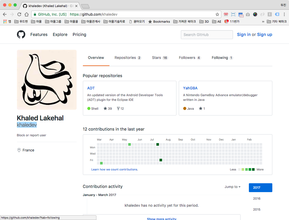Click the camera extension icon
The height and width of the screenshot is (220, 289).
(248, 14)
